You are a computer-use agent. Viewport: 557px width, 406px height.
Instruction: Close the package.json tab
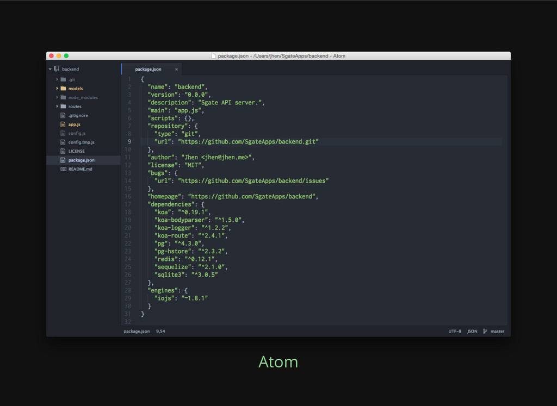(176, 69)
